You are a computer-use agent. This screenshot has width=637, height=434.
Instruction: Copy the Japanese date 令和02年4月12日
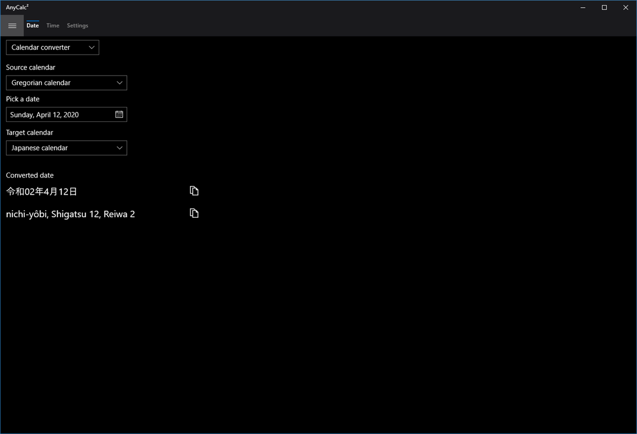(x=194, y=190)
